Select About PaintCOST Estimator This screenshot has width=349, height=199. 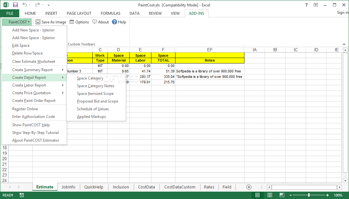tap(34, 140)
